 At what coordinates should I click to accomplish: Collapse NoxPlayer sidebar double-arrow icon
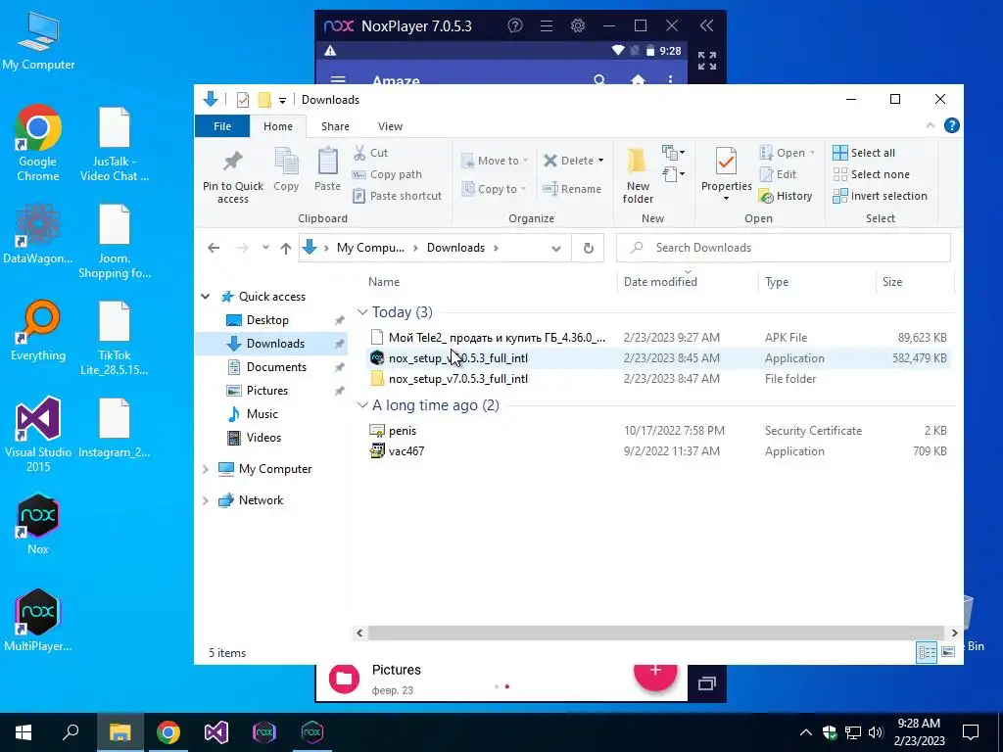click(706, 25)
